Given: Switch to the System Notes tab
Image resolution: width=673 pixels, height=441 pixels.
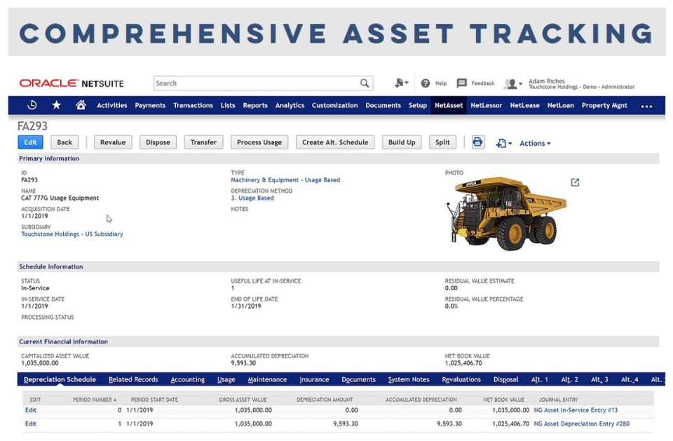Looking at the screenshot, I should pyautogui.click(x=409, y=379).
